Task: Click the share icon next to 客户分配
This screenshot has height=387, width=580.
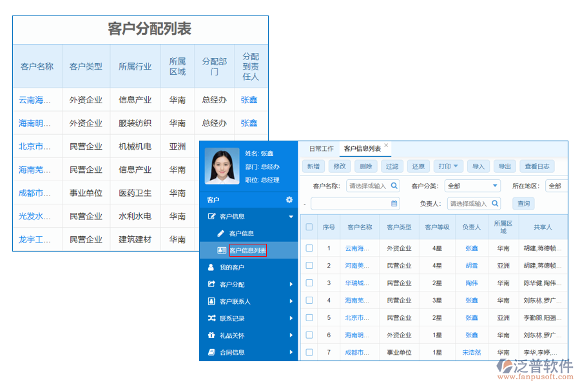Action: click(x=210, y=284)
